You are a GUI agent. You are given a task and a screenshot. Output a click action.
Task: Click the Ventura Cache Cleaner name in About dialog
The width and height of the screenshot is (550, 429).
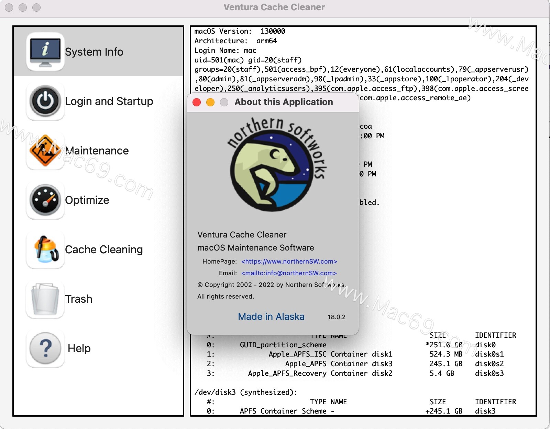(242, 235)
